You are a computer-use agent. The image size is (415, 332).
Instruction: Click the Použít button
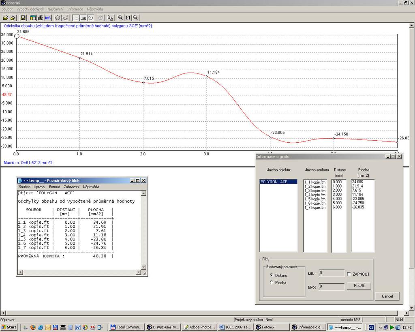click(359, 286)
